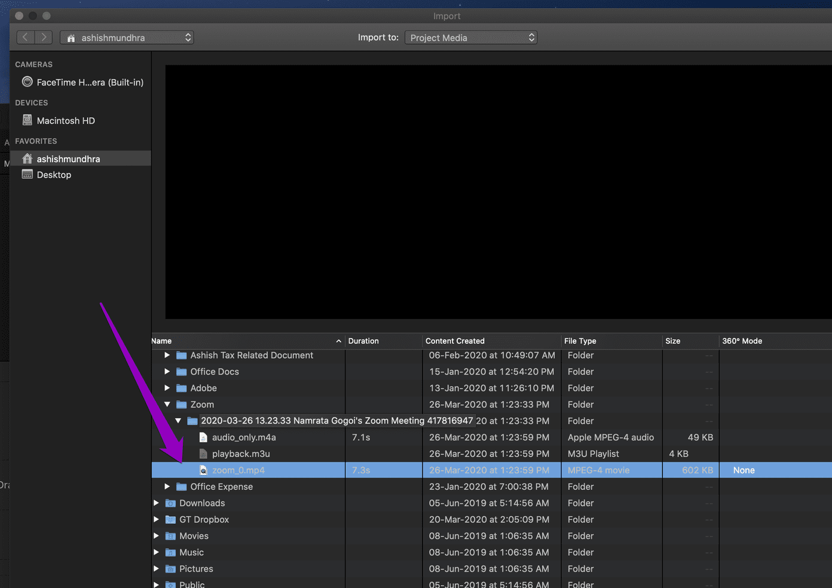
Task: Collapse the Zoom folder triangle
Action: pyautogui.click(x=167, y=404)
